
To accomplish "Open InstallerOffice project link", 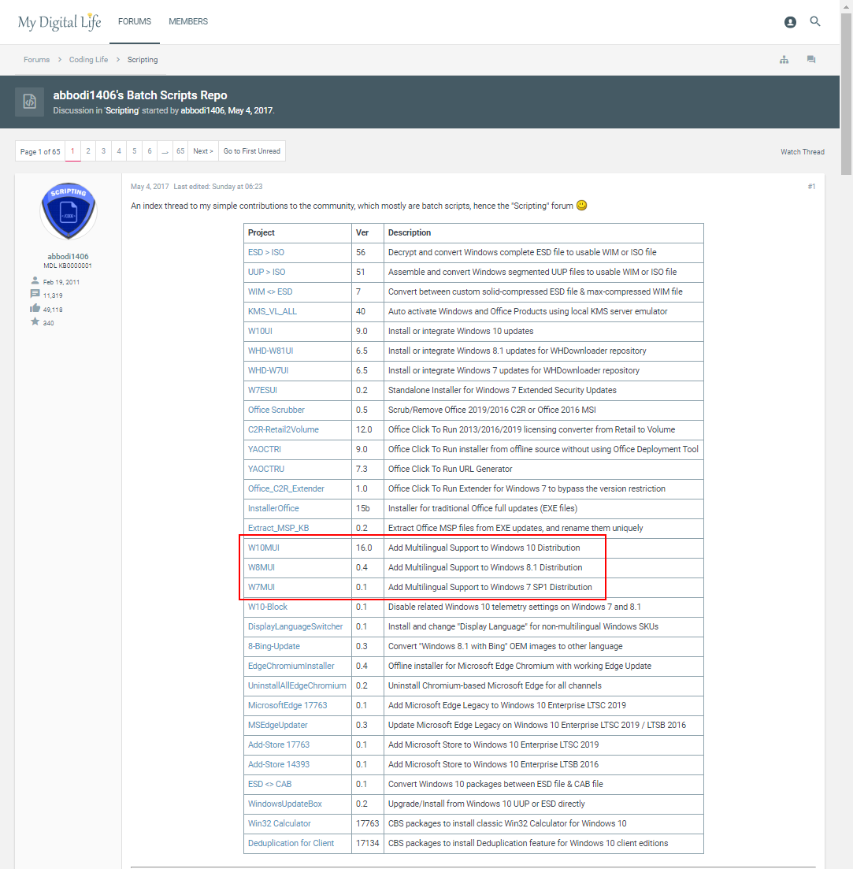I will pos(273,508).
